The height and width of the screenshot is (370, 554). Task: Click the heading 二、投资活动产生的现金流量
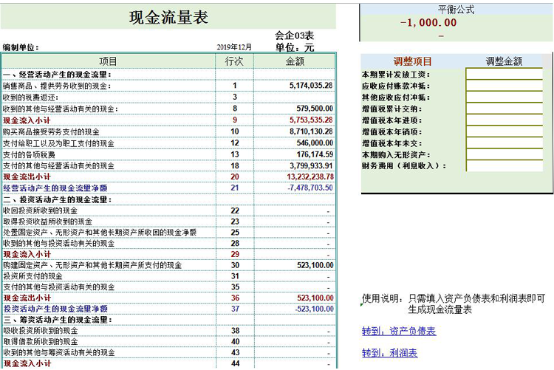click(57, 199)
